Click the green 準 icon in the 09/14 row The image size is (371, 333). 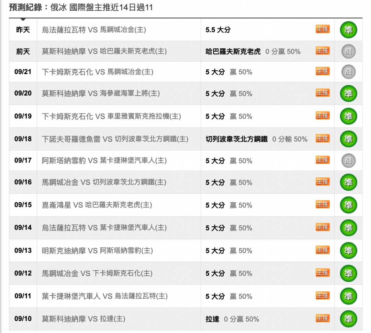pos(348,228)
